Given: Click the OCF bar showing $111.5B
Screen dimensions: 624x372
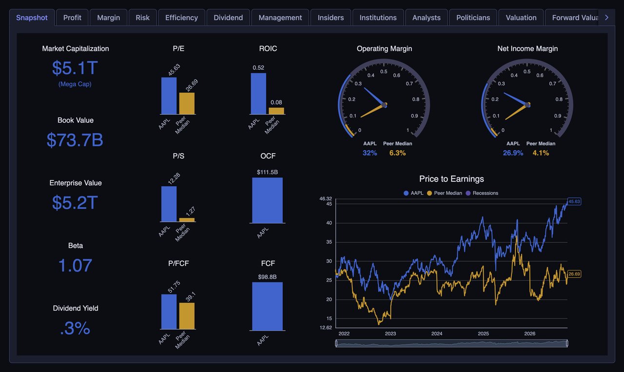Looking at the screenshot, I should point(267,200).
